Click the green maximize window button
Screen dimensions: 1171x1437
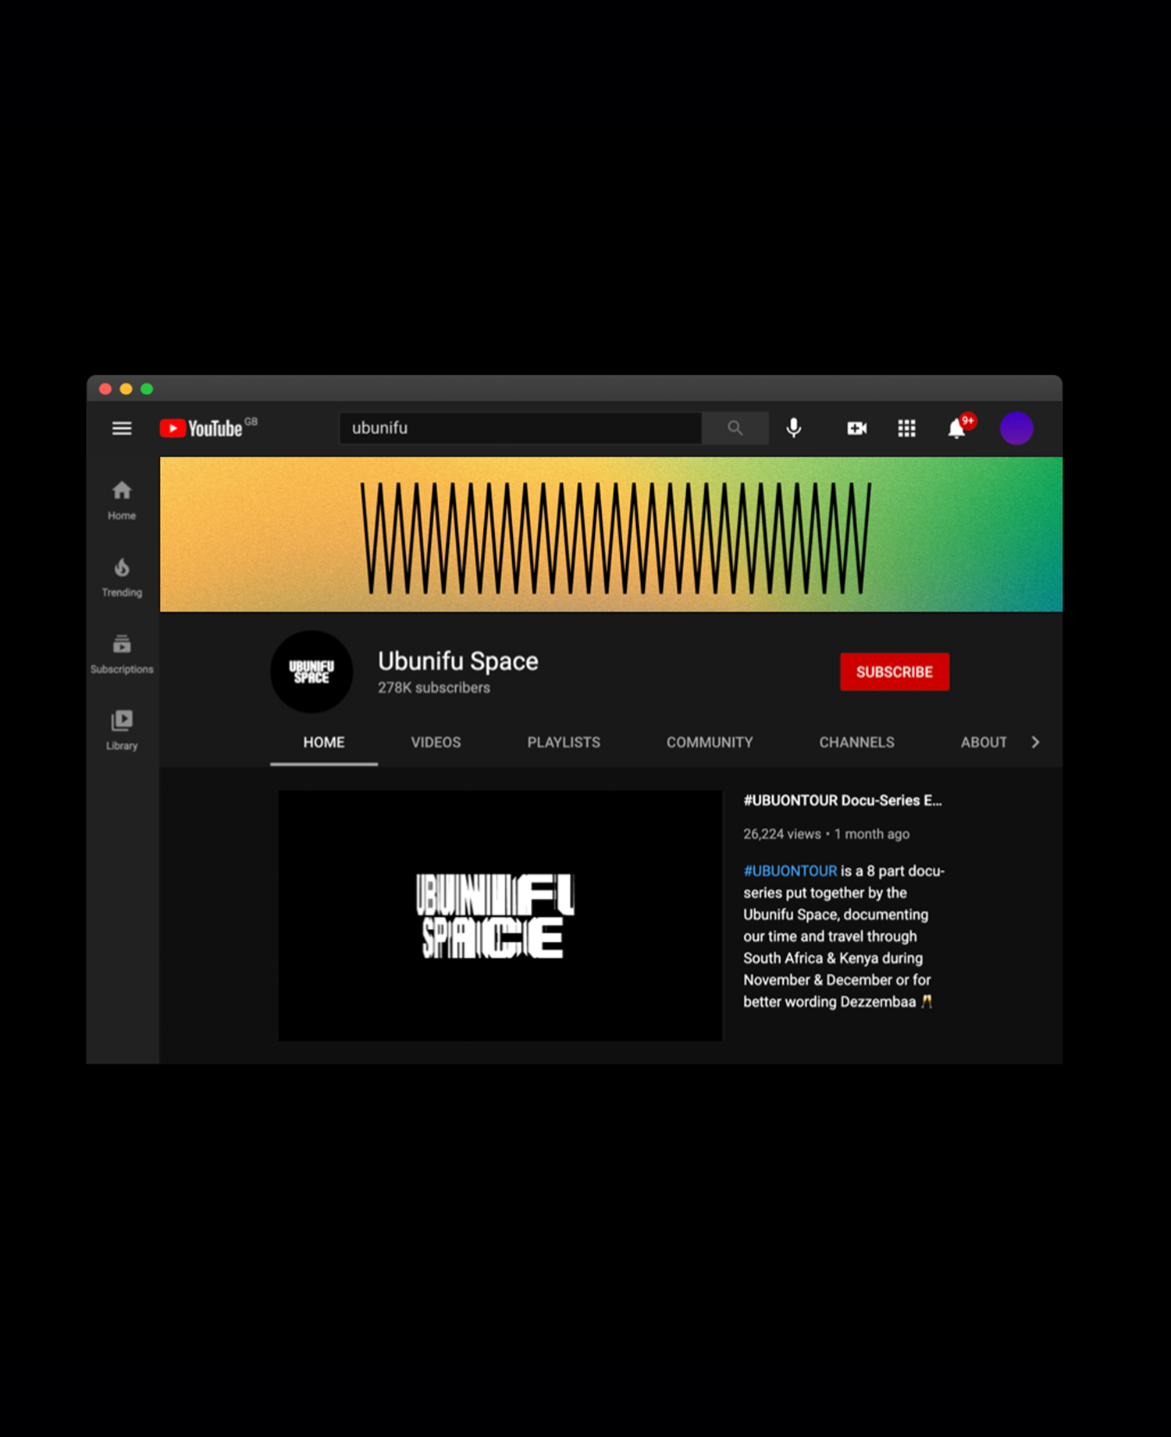[x=147, y=389]
